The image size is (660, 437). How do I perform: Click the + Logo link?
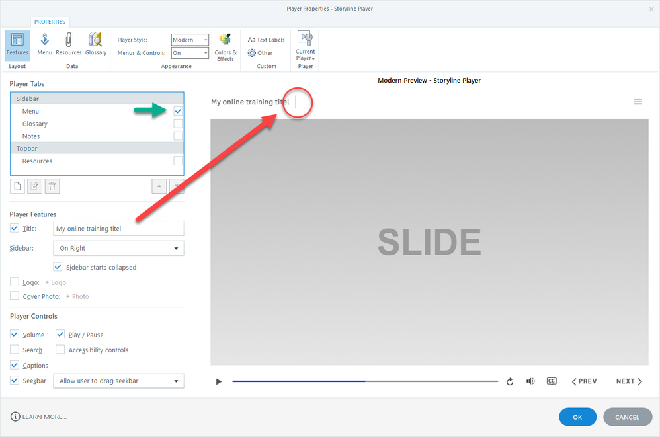56,283
